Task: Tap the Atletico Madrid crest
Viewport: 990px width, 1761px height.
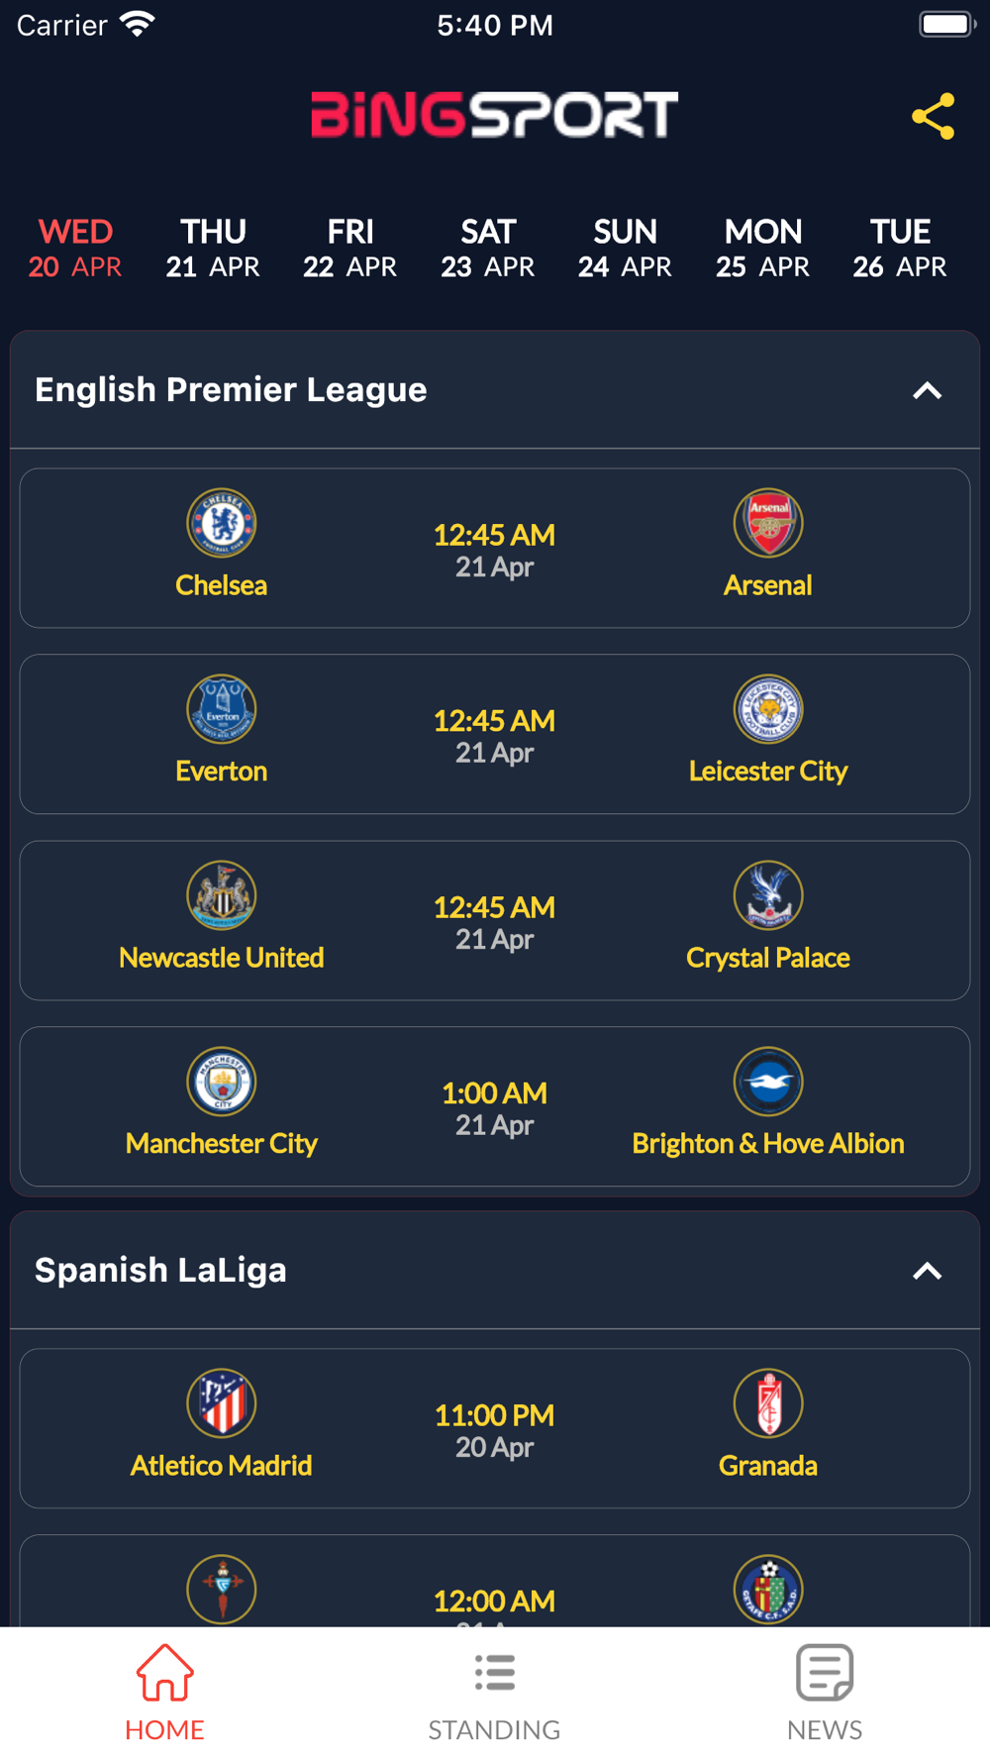Action: coord(222,1403)
